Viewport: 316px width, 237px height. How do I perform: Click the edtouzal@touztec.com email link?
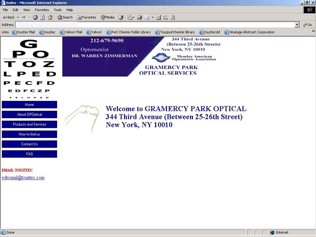[x=23, y=178]
